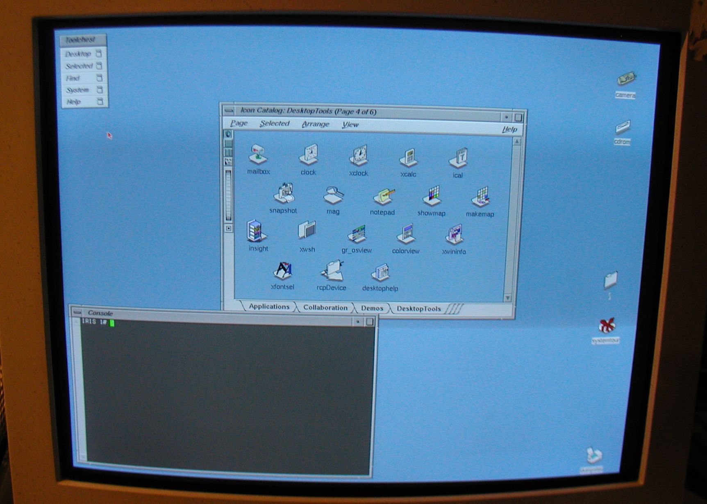Select the printer icon on desktop

click(x=593, y=455)
